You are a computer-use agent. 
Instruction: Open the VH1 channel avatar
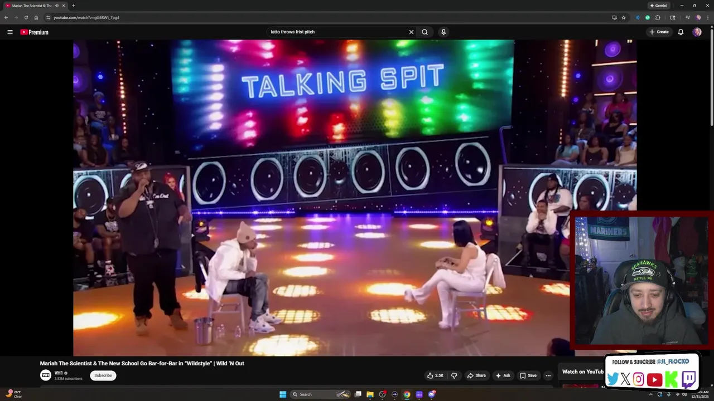tap(45, 375)
